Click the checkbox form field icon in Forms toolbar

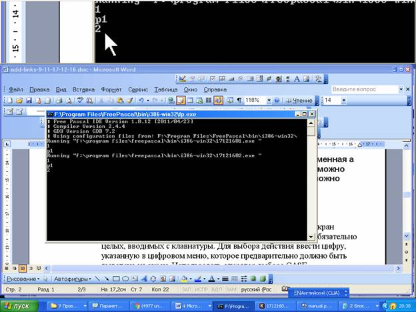tap(213, 79)
